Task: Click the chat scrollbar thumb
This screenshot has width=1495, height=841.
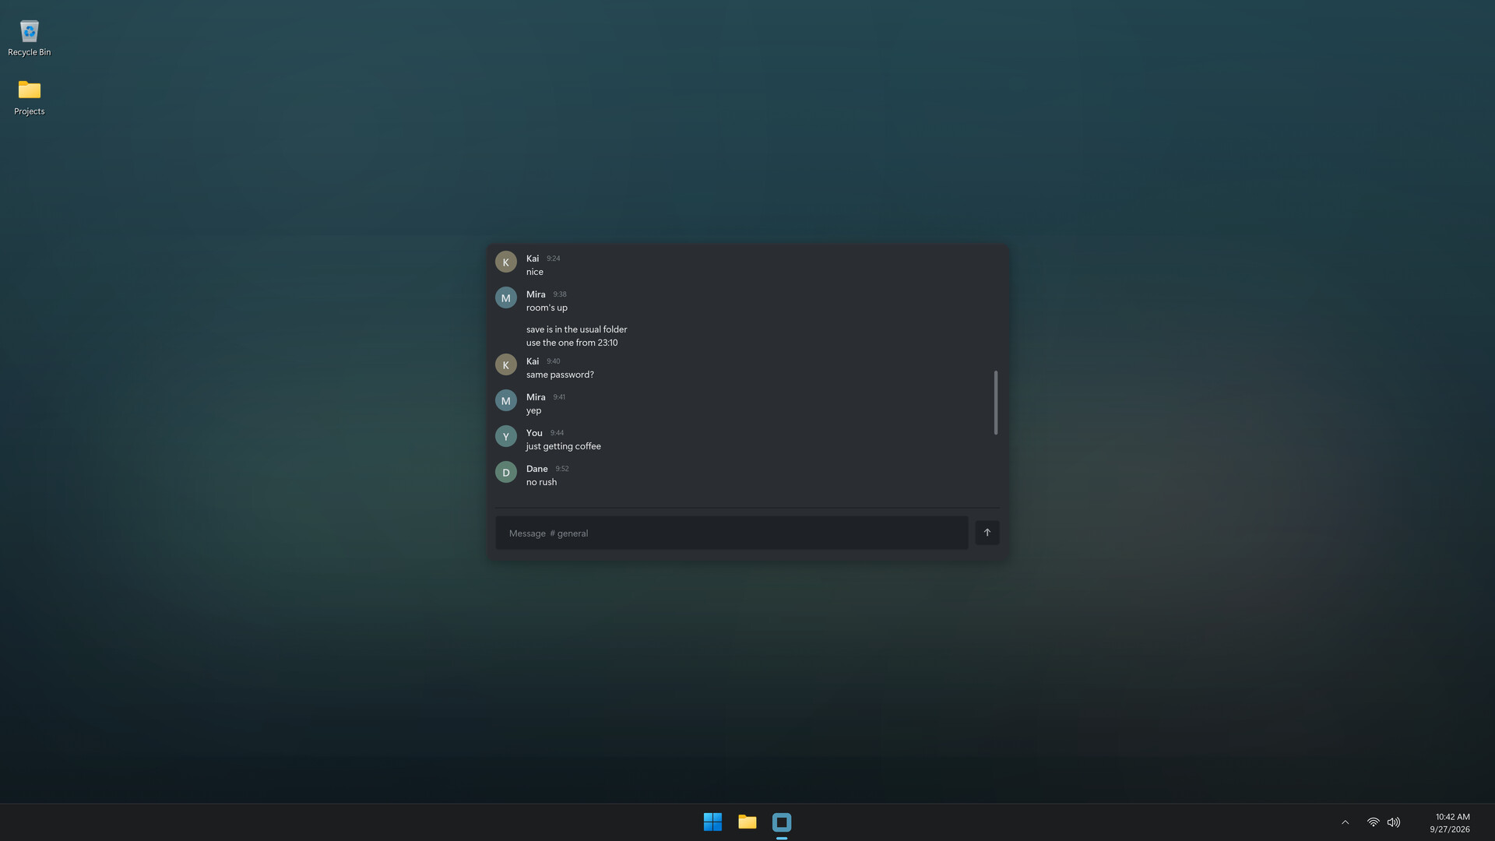Action: (995, 403)
